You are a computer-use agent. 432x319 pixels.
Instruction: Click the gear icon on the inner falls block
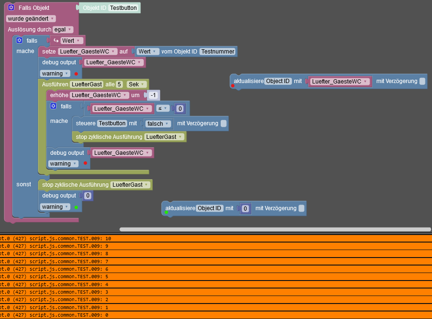(x=53, y=106)
